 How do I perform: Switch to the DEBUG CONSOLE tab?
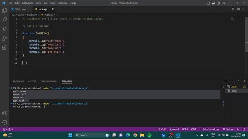pyautogui.click(x=49, y=81)
